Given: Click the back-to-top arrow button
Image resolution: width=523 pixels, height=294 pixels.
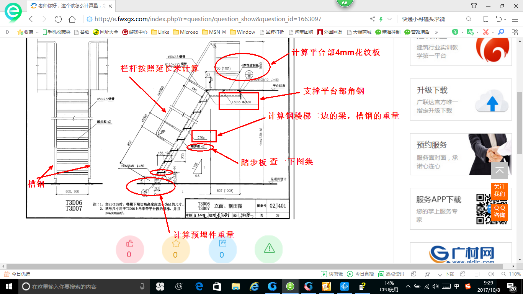Looking at the screenshot, I should click(x=500, y=171).
